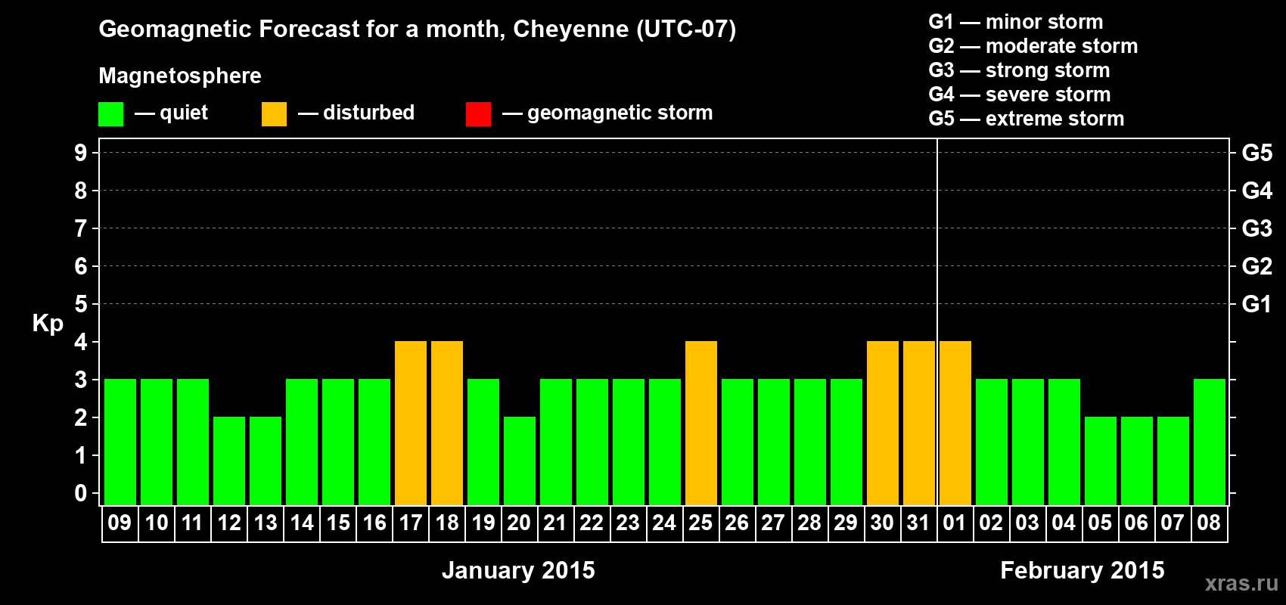This screenshot has width=1286, height=605.
Task: Click the green quiet legend swatch
Action: 110,114
